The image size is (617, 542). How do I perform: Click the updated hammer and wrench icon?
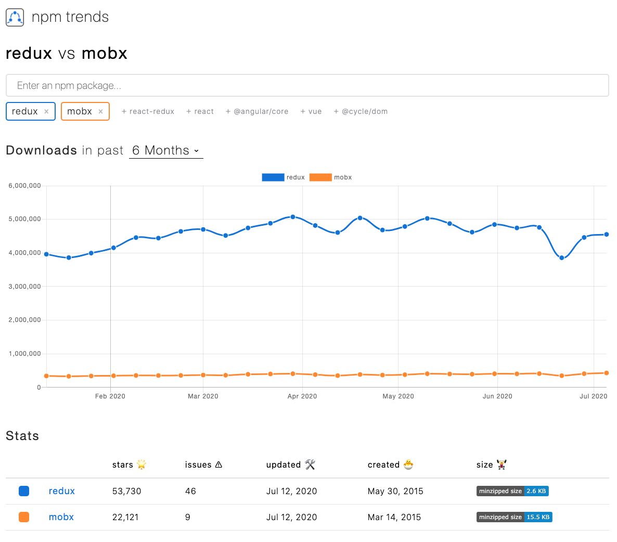(310, 464)
